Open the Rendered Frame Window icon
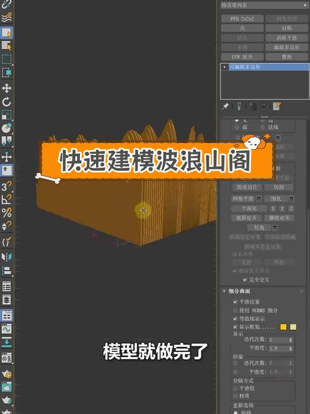Screen dimensions: 310x414 pos(7,387)
